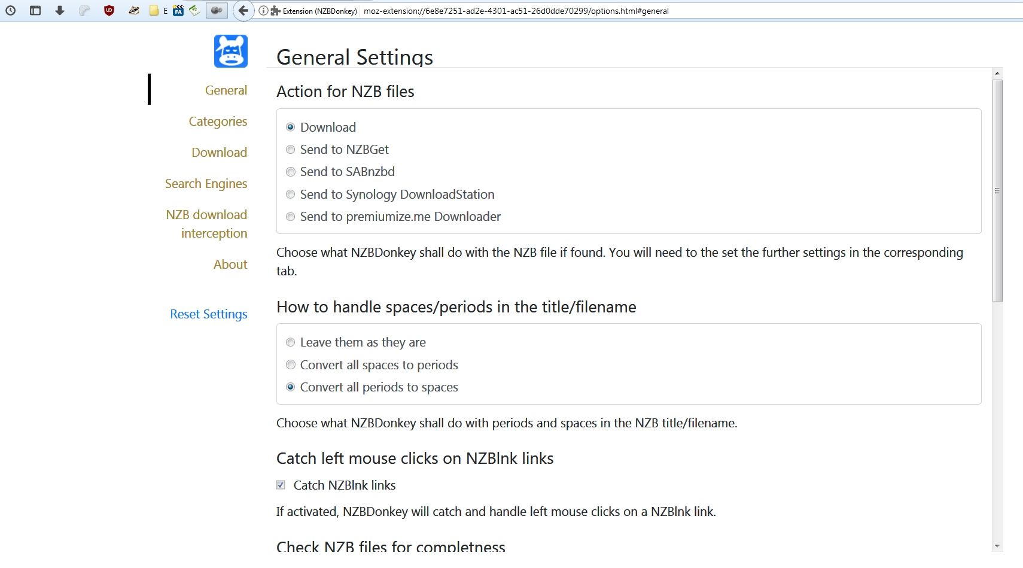Click the NZBDonkey toolbar button

click(217, 10)
